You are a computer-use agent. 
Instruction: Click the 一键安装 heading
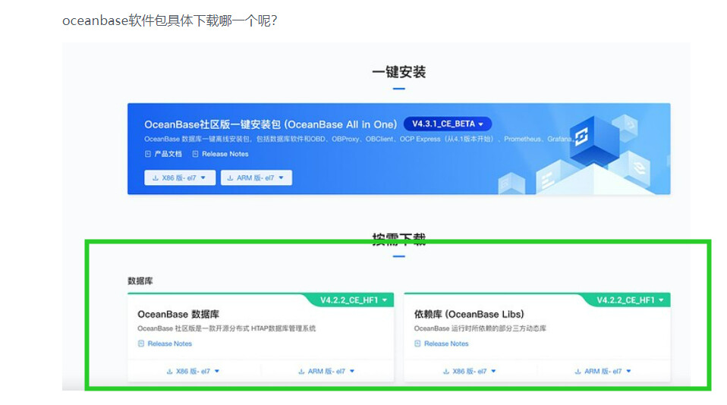click(398, 72)
